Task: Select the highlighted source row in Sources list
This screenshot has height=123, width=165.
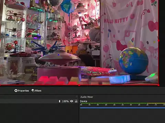Action: 39,101
